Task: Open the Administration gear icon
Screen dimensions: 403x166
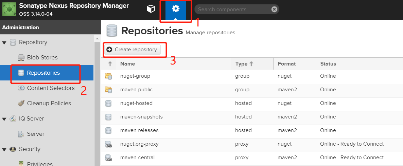Action: point(176,9)
